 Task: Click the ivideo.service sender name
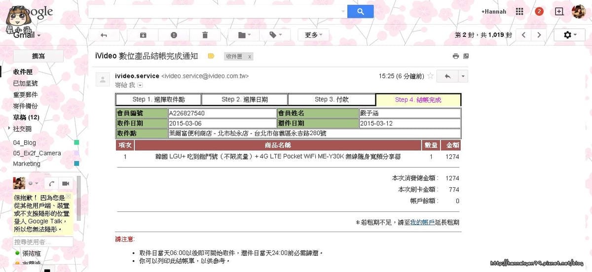pos(137,76)
